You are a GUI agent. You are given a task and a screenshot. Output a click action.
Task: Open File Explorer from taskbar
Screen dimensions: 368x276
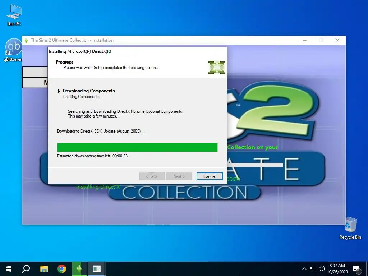pyautogui.click(x=44, y=269)
